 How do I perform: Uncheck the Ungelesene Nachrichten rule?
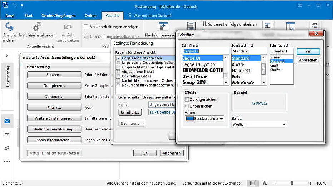118,58
